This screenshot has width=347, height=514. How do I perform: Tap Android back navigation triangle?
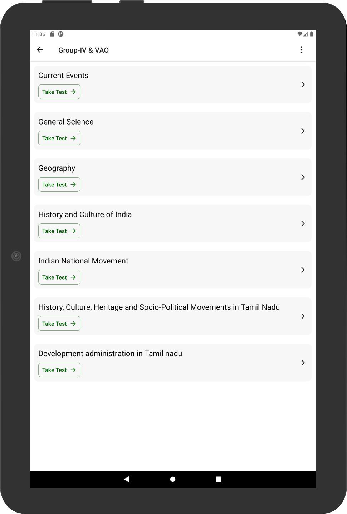[x=127, y=479]
